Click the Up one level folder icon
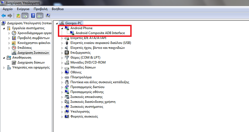The width and height of the screenshot is (249, 132). click(x=18, y=16)
